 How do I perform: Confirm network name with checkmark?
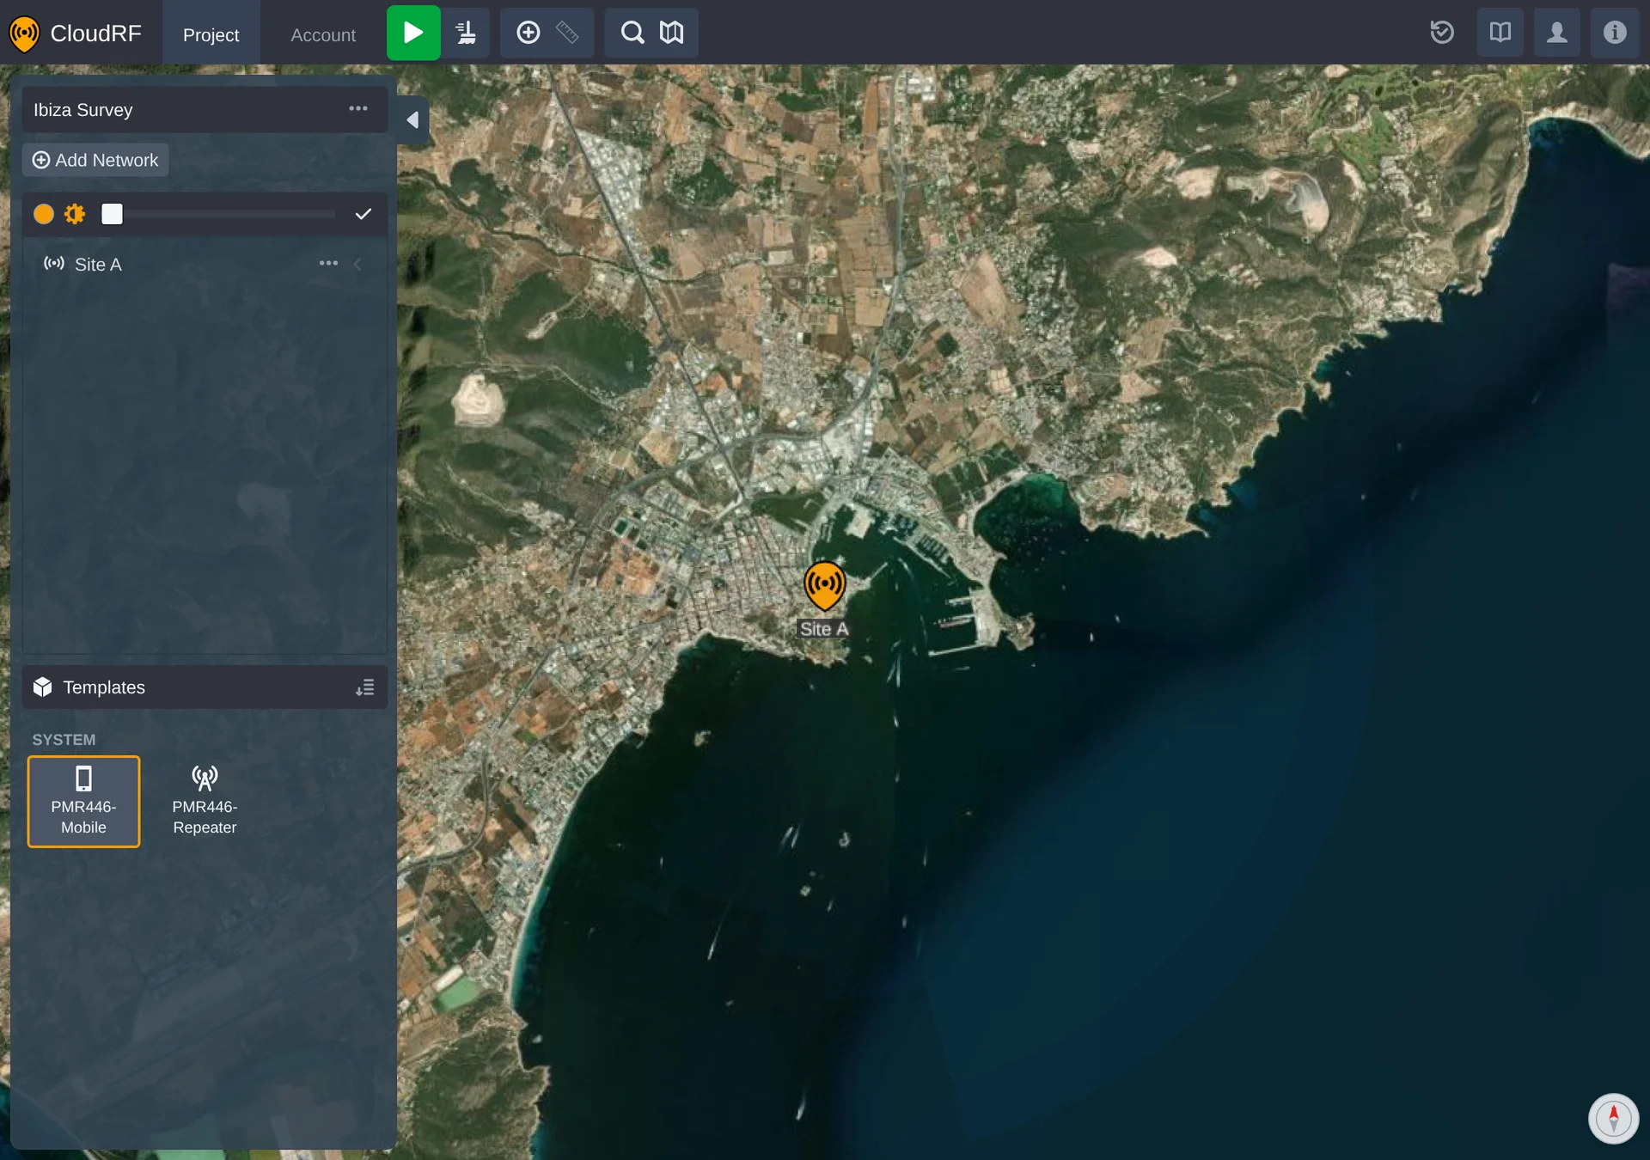(364, 214)
